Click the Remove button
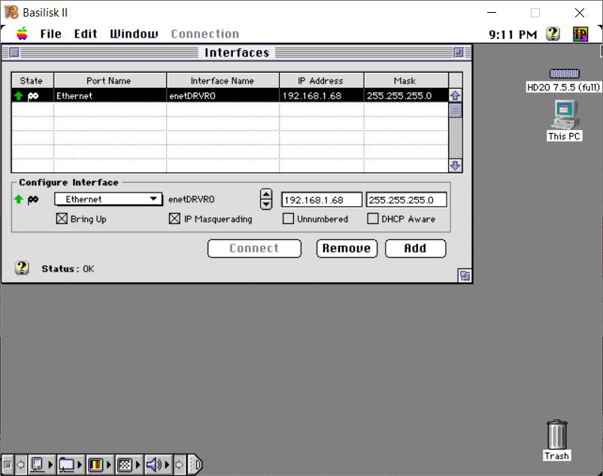The width and height of the screenshot is (603, 476). pyautogui.click(x=347, y=248)
